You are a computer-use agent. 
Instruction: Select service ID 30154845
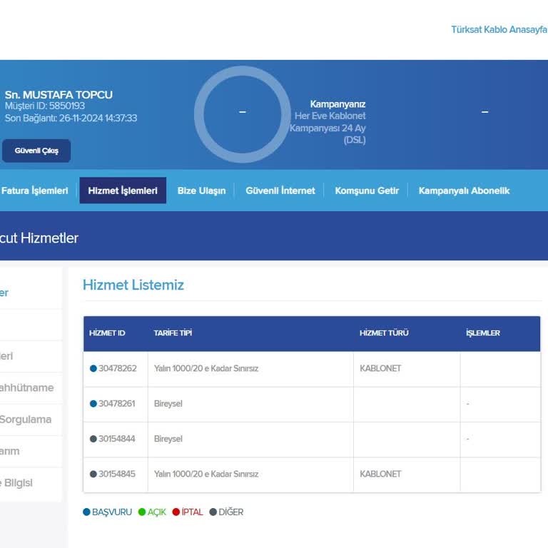coord(117,474)
